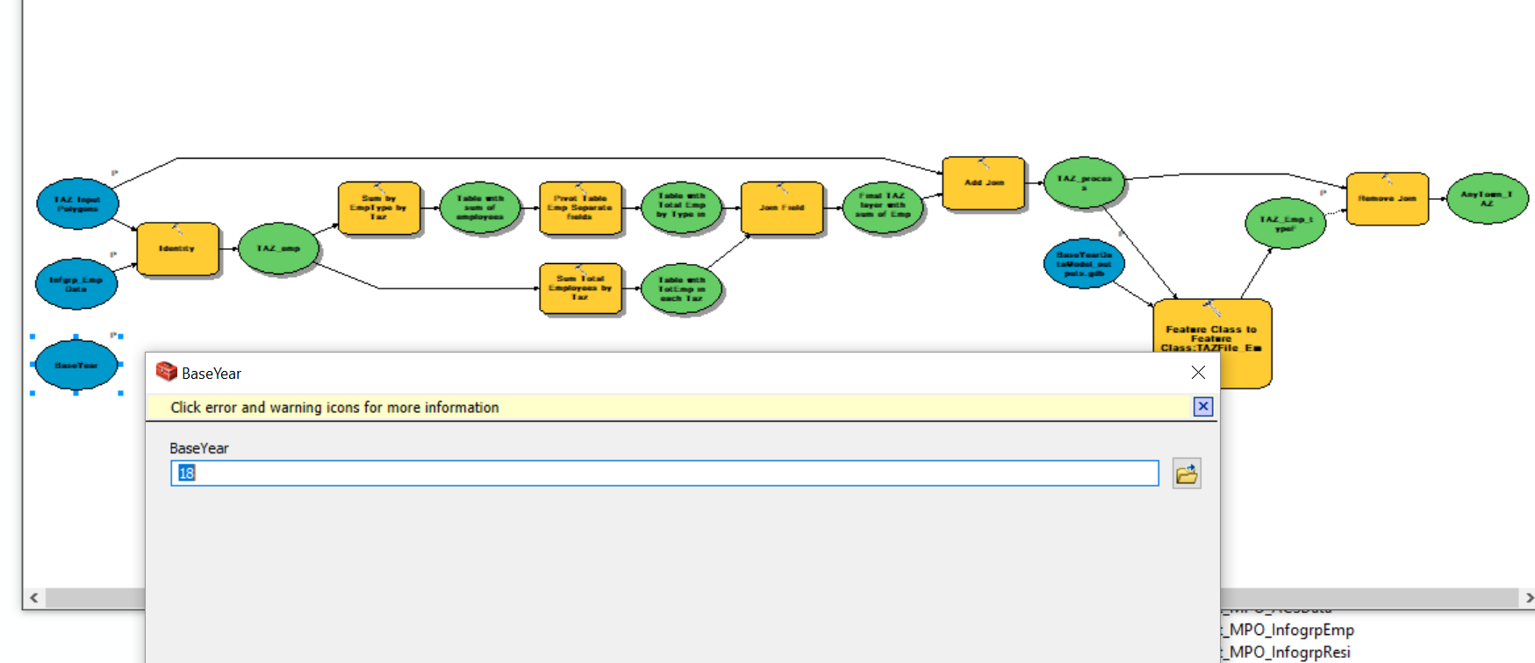This screenshot has width=1535, height=663.
Task: Click the BaseYear value input field
Action: click(664, 474)
